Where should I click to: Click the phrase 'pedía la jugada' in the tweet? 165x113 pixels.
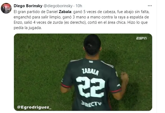click(28, 28)
